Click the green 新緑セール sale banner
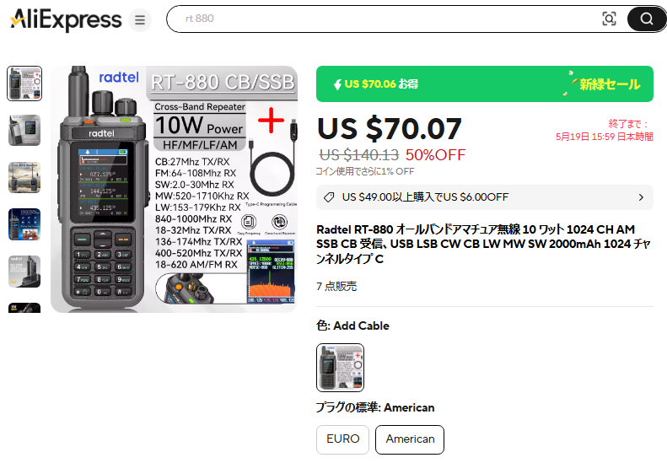Image resolution: width=667 pixels, height=463 pixels. click(485, 83)
